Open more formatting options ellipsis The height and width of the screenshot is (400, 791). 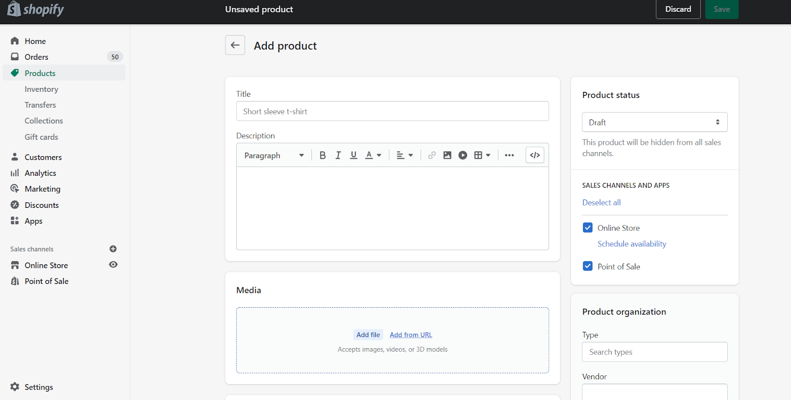pos(509,155)
